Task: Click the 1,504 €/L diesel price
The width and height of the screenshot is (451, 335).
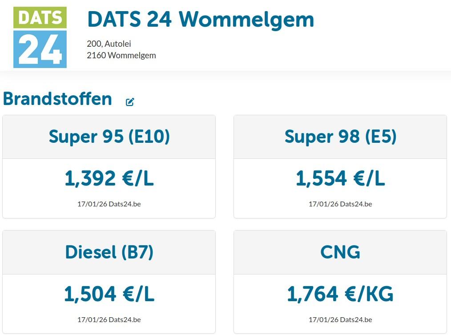Action: click(x=109, y=294)
